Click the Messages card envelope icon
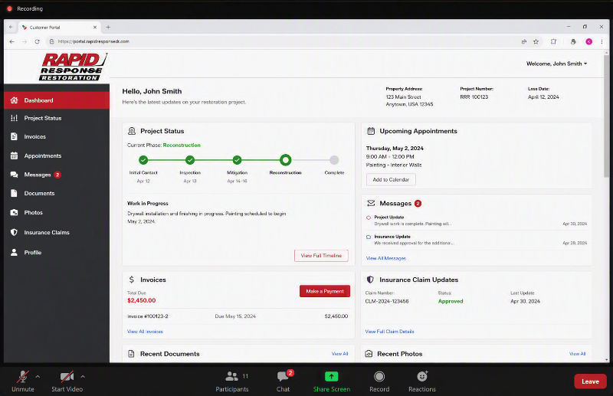The width and height of the screenshot is (613, 396). coord(371,203)
